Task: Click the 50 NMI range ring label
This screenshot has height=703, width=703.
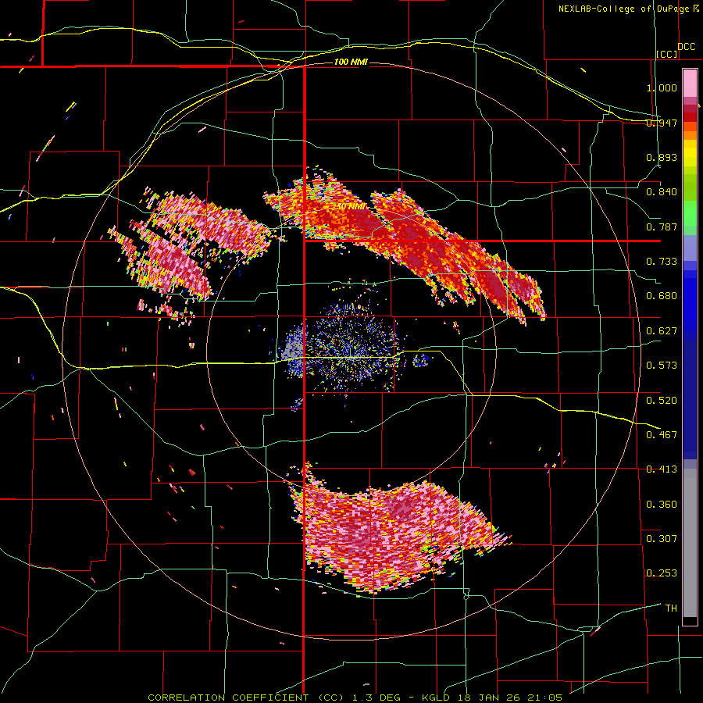Action: 351,207
